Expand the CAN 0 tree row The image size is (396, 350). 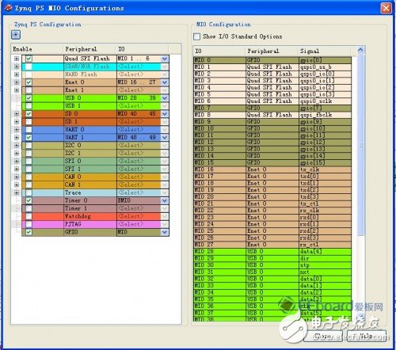click(x=17, y=177)
